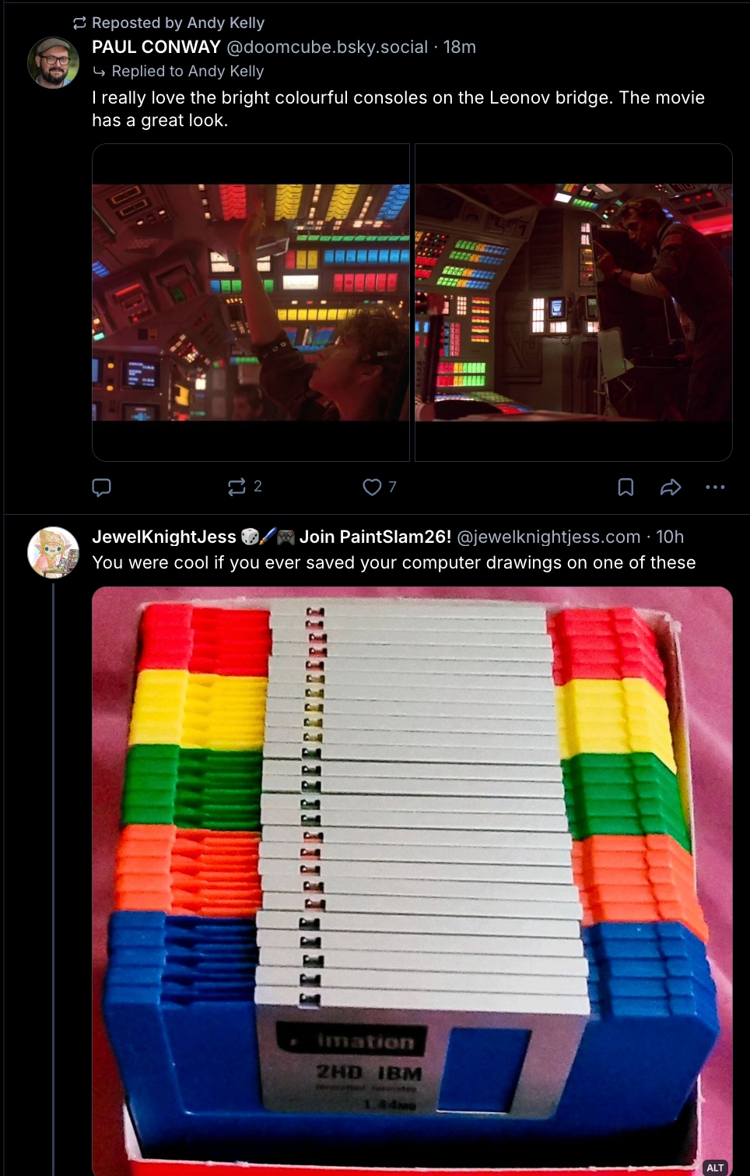Share Paul Conway's post via arrow icon
The image size is (750, 1176).
coord(671,488)
